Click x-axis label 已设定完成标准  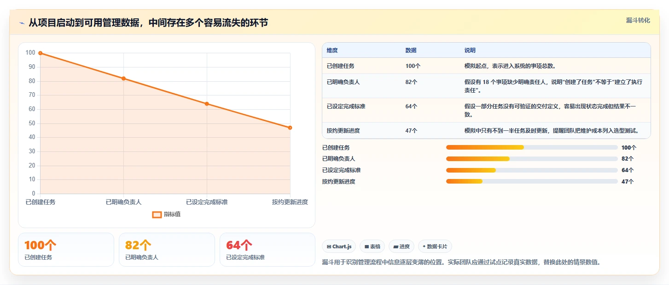(207, 202)
